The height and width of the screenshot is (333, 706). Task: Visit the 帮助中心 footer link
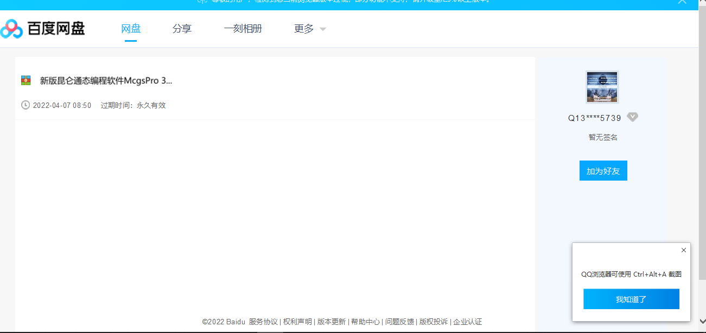[365, 322]
